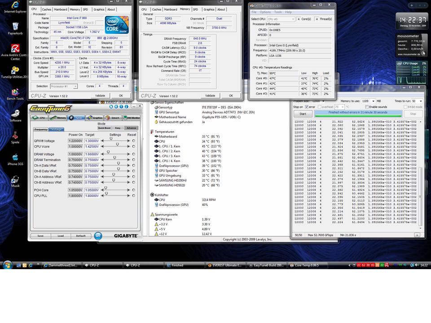431x323 pixels.
Task: Click Validate button in left CPU-Z window
Action: point(100,96)
